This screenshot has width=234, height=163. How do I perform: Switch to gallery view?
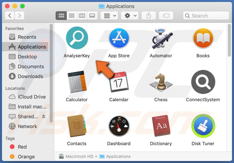pos(92,16)
